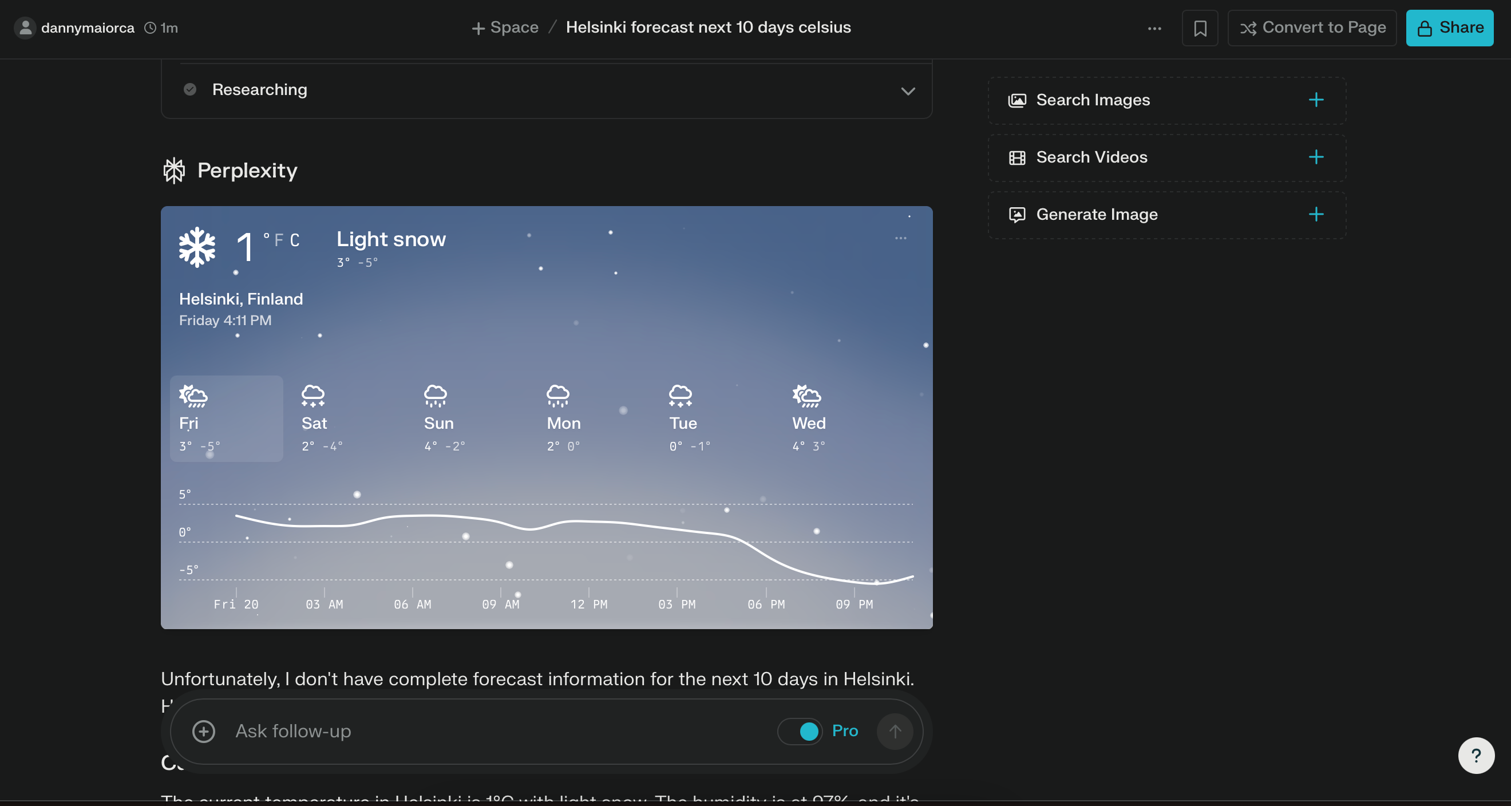
Task: Add Search Videos via the plus icon
Action: [x=1316, y=157]
